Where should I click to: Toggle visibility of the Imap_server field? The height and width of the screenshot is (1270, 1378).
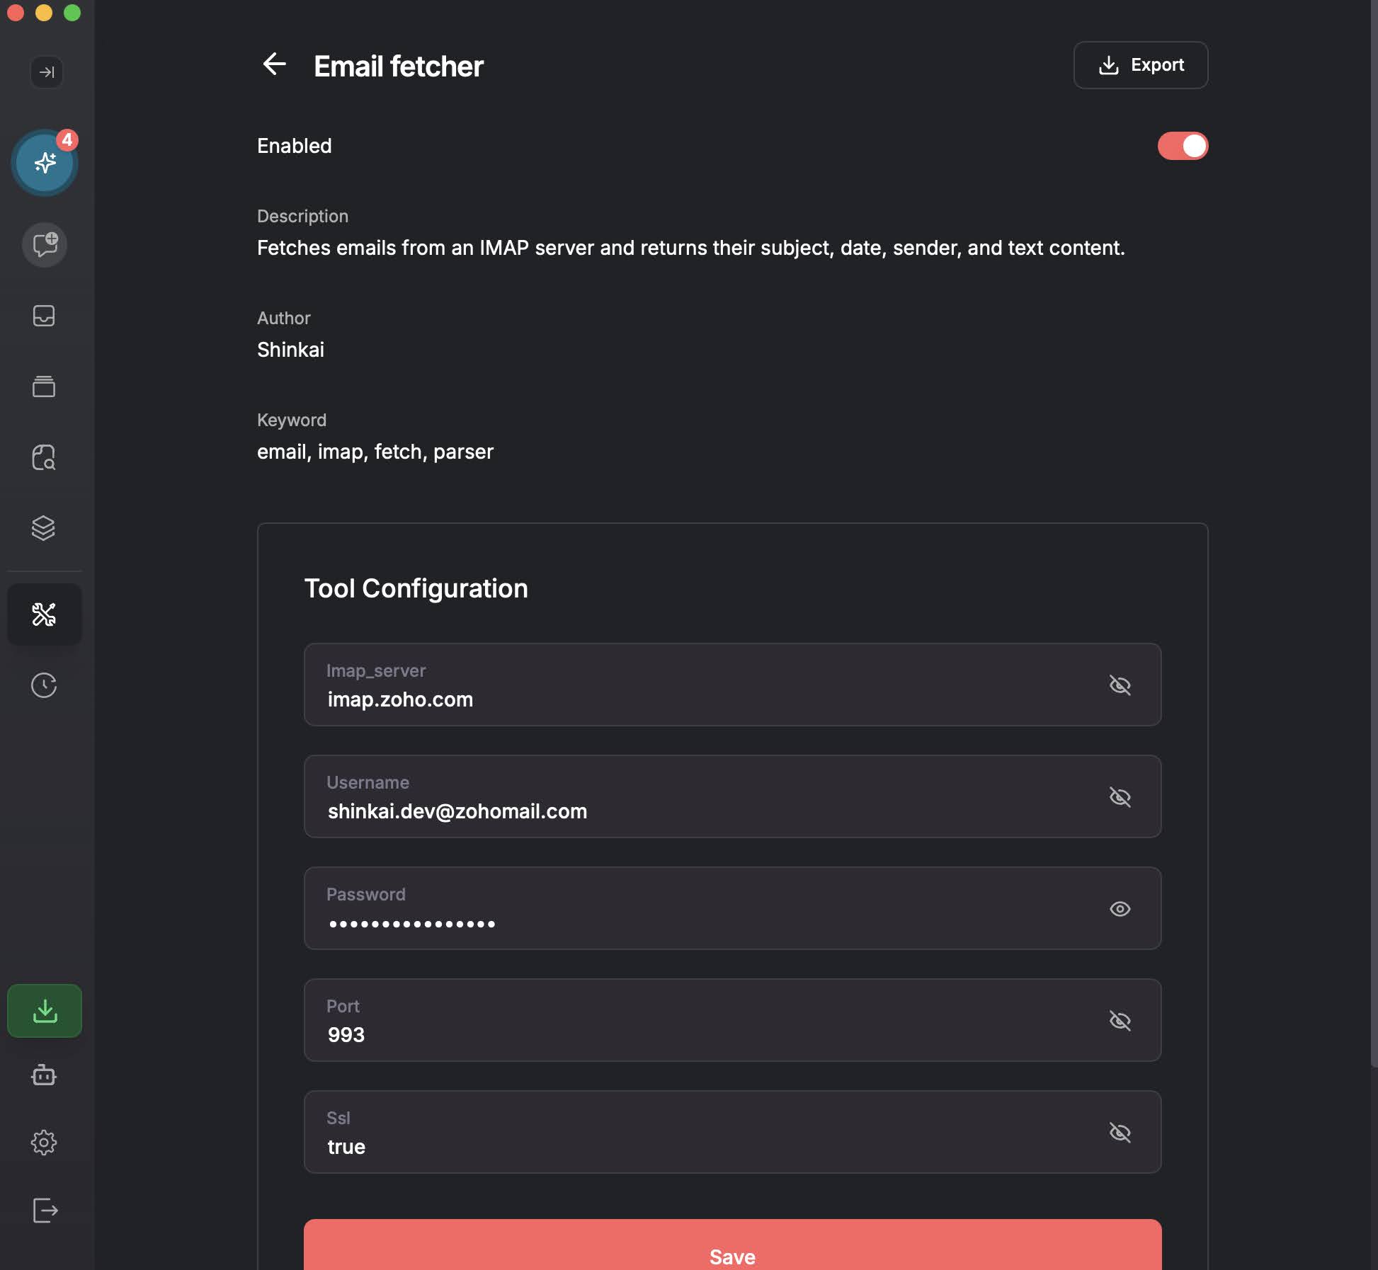[1120, 685]
